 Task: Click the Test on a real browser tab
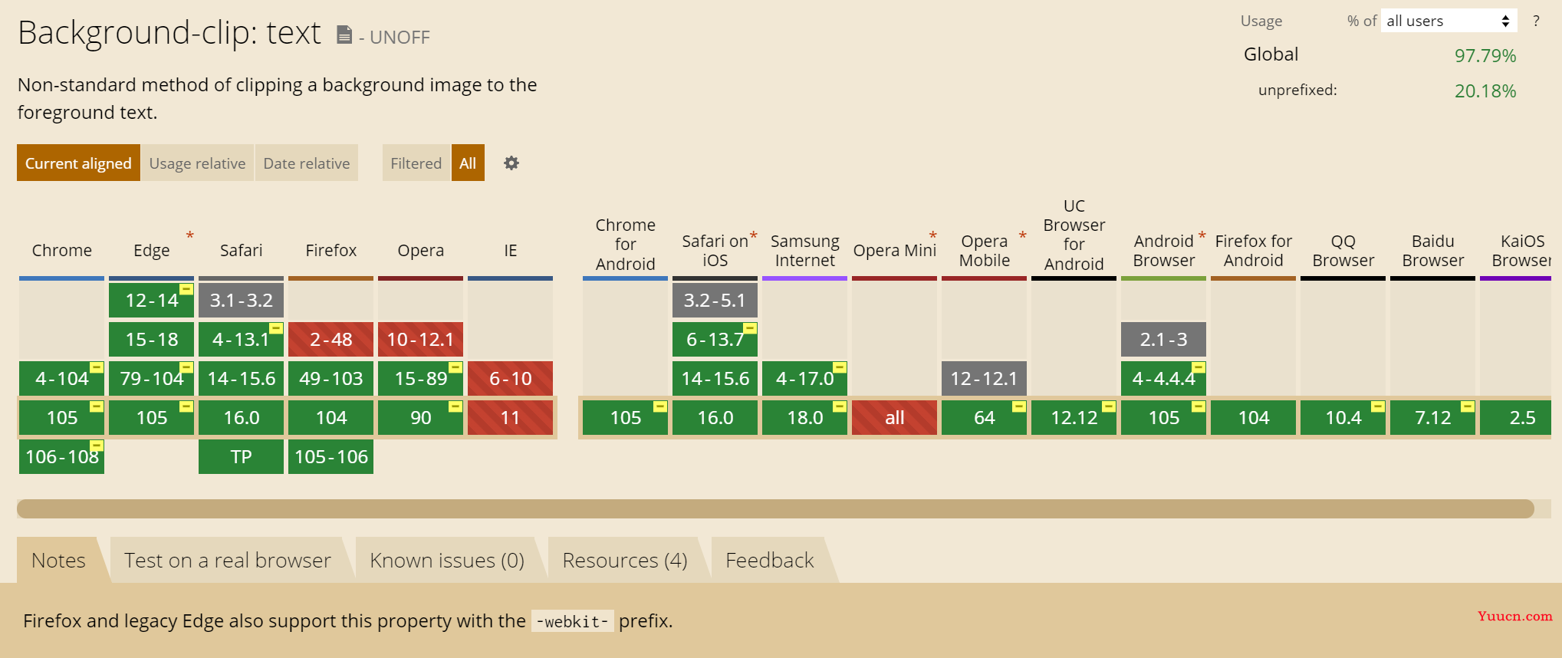[x=228, y=560]
